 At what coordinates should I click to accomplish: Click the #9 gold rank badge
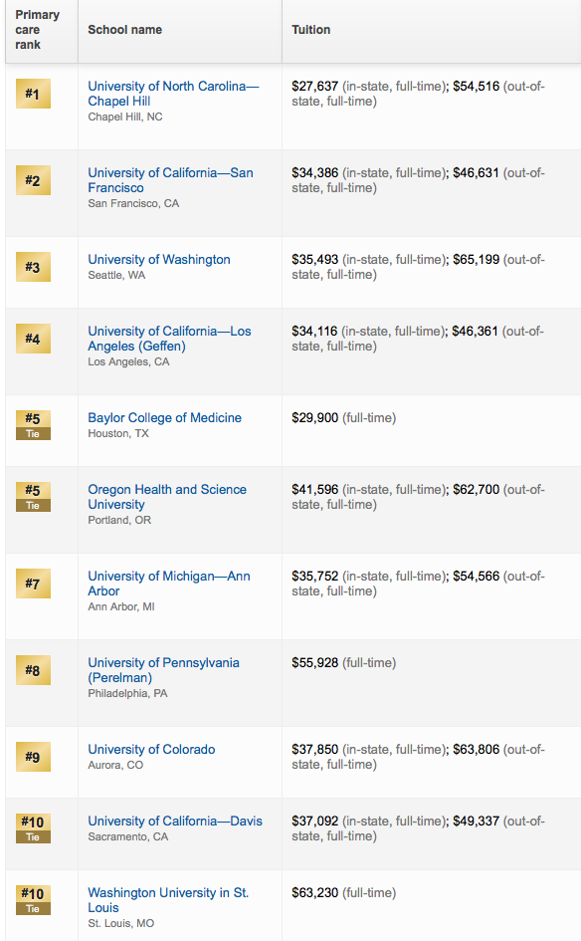point(33,757)
